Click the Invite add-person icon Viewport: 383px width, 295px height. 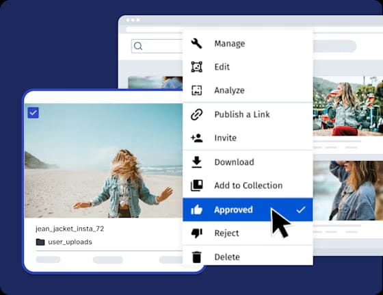point(197,138)
